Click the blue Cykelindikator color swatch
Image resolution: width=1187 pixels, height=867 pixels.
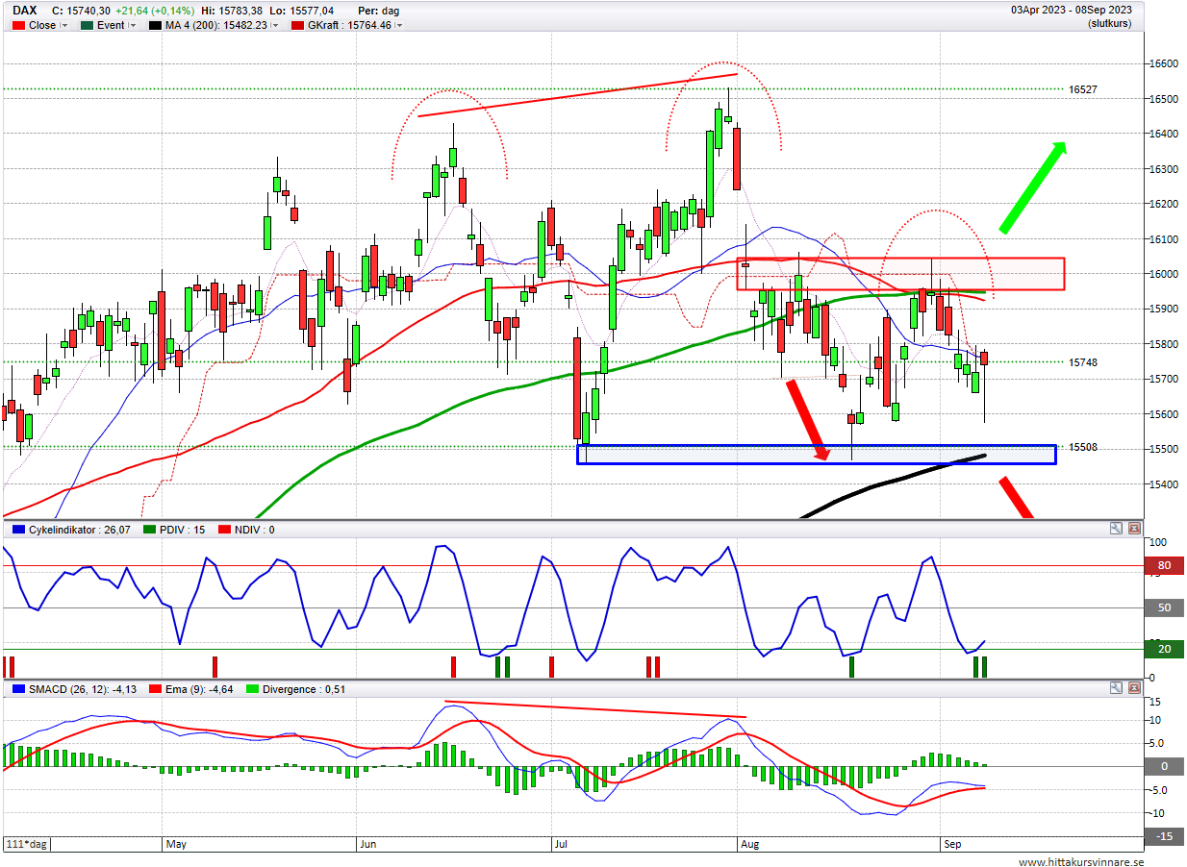pos(18,530)
